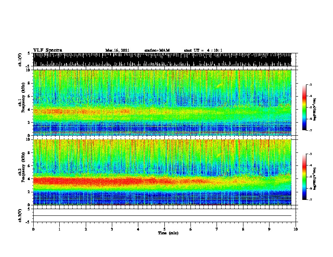Click time tick label '2' on x-axis
The height and width of the screenshot is (257, 333).
(86, 229)
